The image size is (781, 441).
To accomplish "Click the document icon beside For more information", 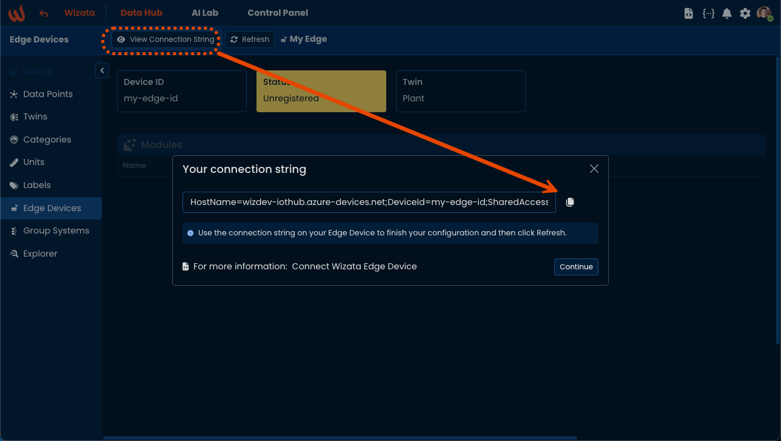I will (186, 266).
